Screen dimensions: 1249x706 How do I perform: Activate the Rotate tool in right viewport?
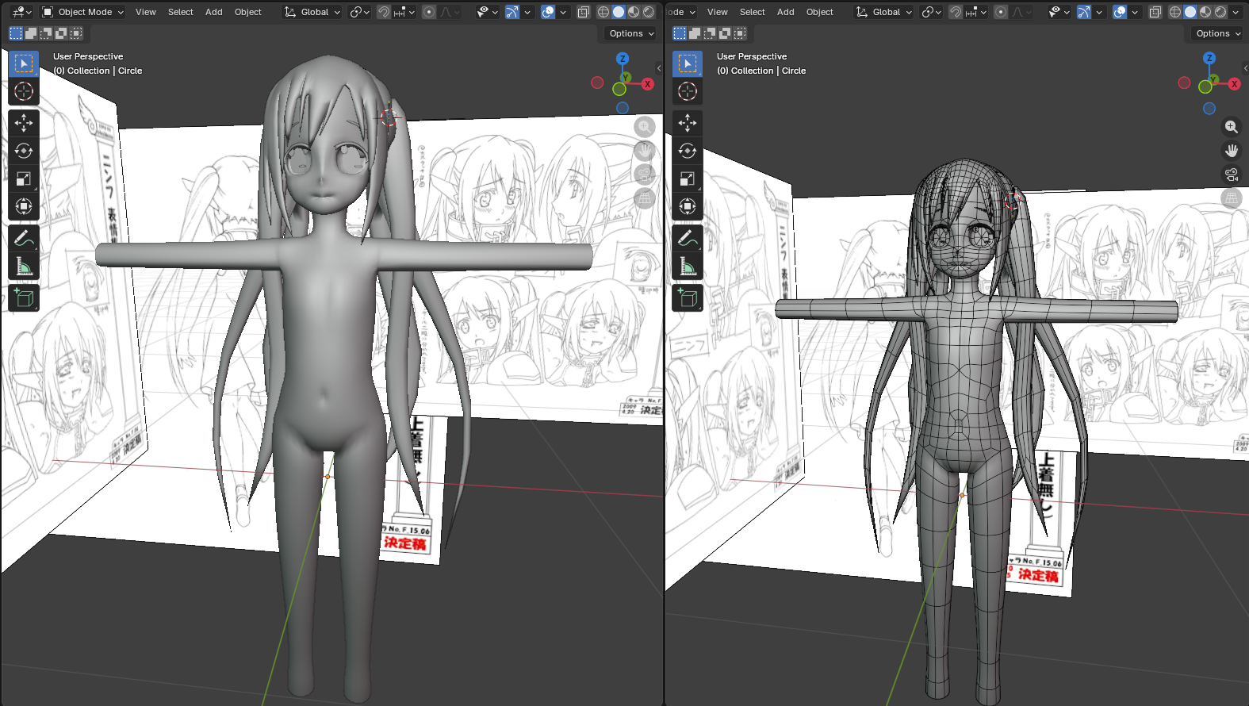[688, 151]
